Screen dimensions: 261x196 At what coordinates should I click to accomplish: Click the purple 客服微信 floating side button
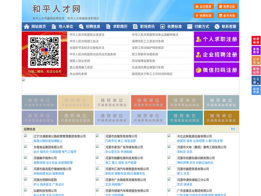pos(256,50)
